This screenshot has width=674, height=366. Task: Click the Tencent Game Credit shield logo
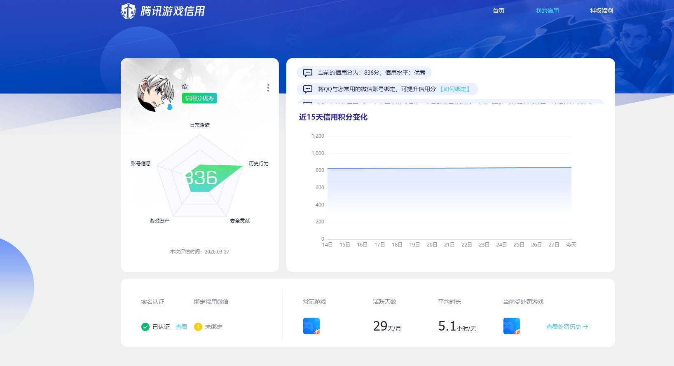[x=128, y=11]
